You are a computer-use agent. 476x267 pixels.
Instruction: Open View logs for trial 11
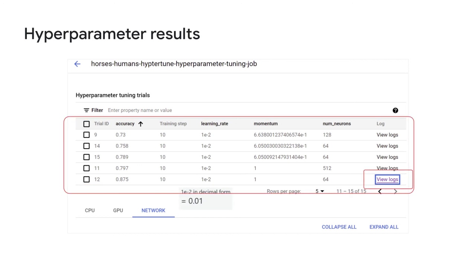[x=387, y=168]
